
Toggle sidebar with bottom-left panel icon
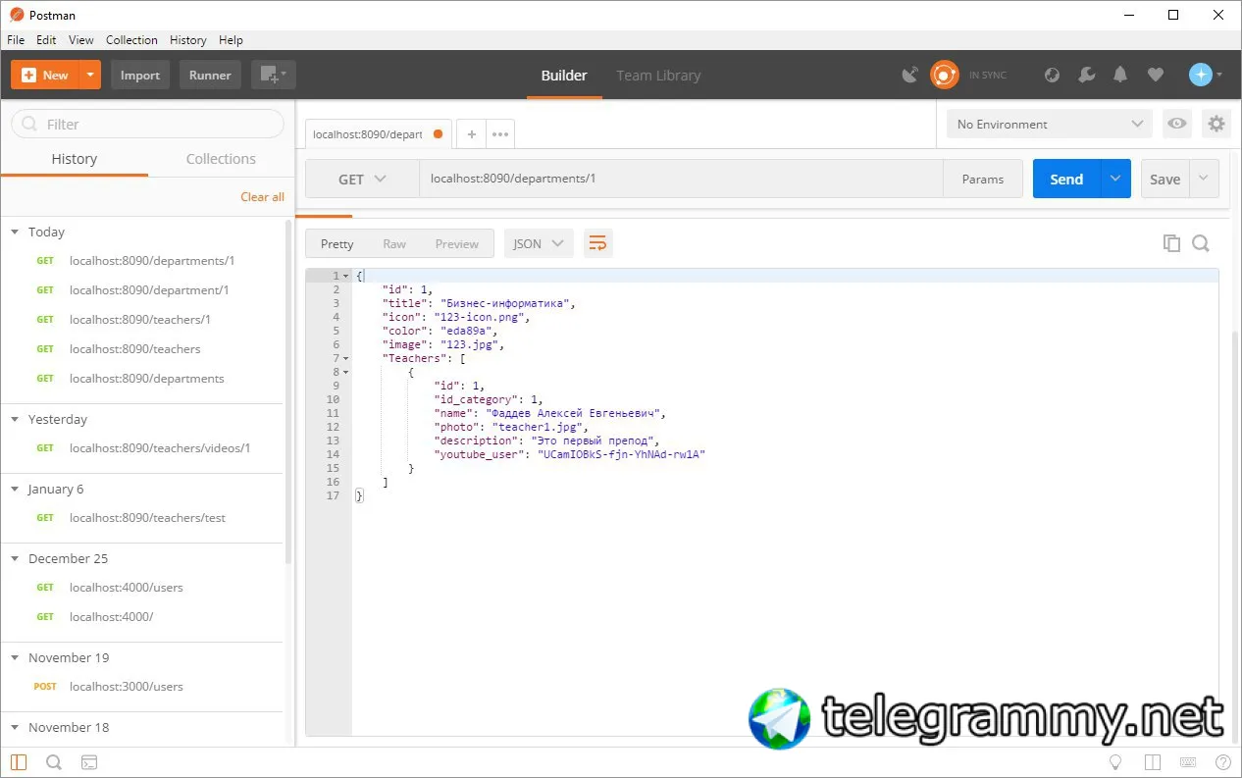[19, 762]
